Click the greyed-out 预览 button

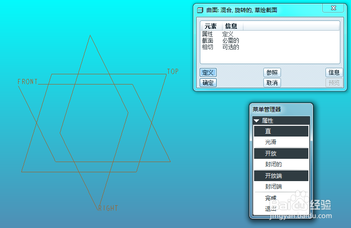coord(334,83)
